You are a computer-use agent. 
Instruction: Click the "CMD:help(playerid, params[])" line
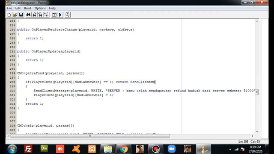click(x=46, y=125)
